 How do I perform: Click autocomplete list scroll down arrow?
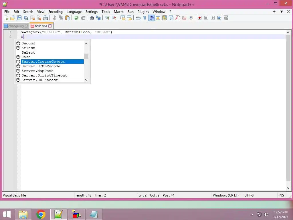coord(86,80)
